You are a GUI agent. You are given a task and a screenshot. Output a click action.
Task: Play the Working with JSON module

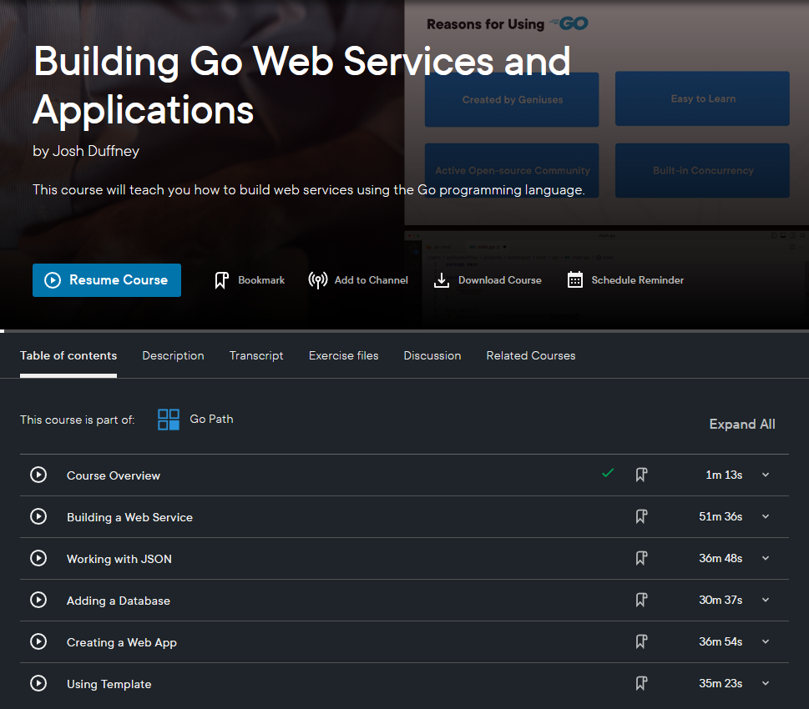[38, 558]
